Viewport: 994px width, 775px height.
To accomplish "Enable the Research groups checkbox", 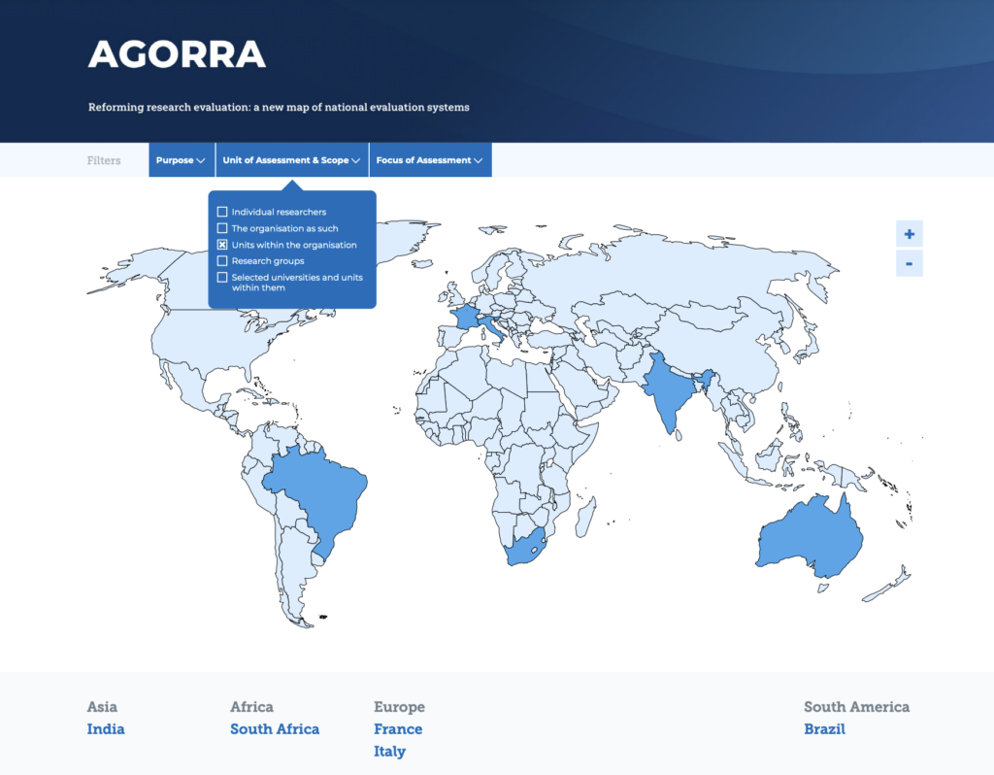I will pyautogui.click(x=222, y=260).
